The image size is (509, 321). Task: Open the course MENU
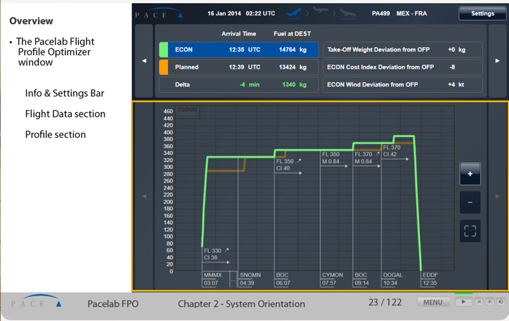click(433, 302)
